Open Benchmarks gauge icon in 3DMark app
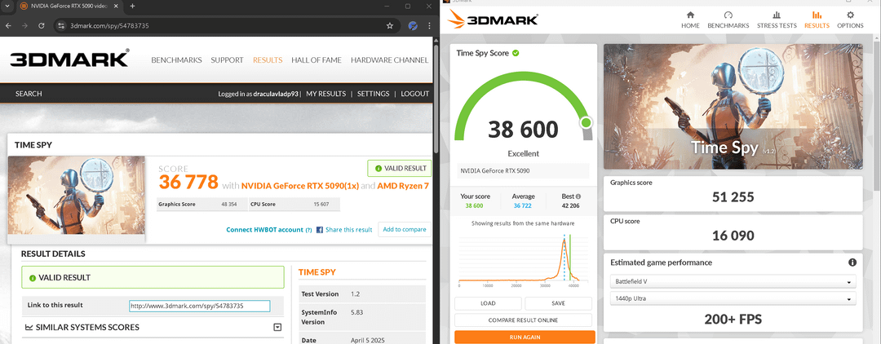This screenshot has height=344, width=881. tap(728, 15)
